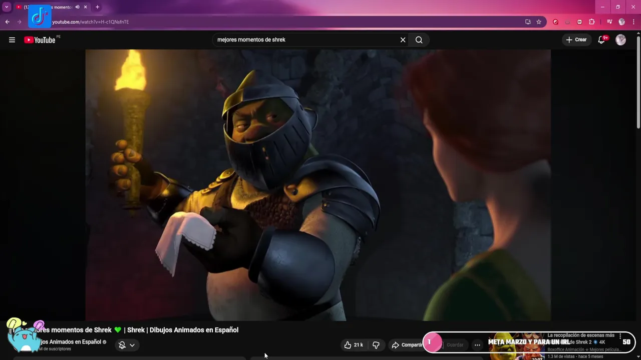The width and height of the screenshot is (641, 360).
Task: Mute the tab via speaker icon
Action: [x=77, y=7]
